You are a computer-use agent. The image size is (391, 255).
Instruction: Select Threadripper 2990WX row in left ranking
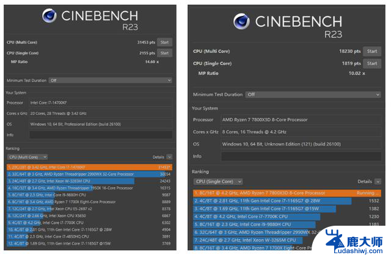[x=90, y=174]
